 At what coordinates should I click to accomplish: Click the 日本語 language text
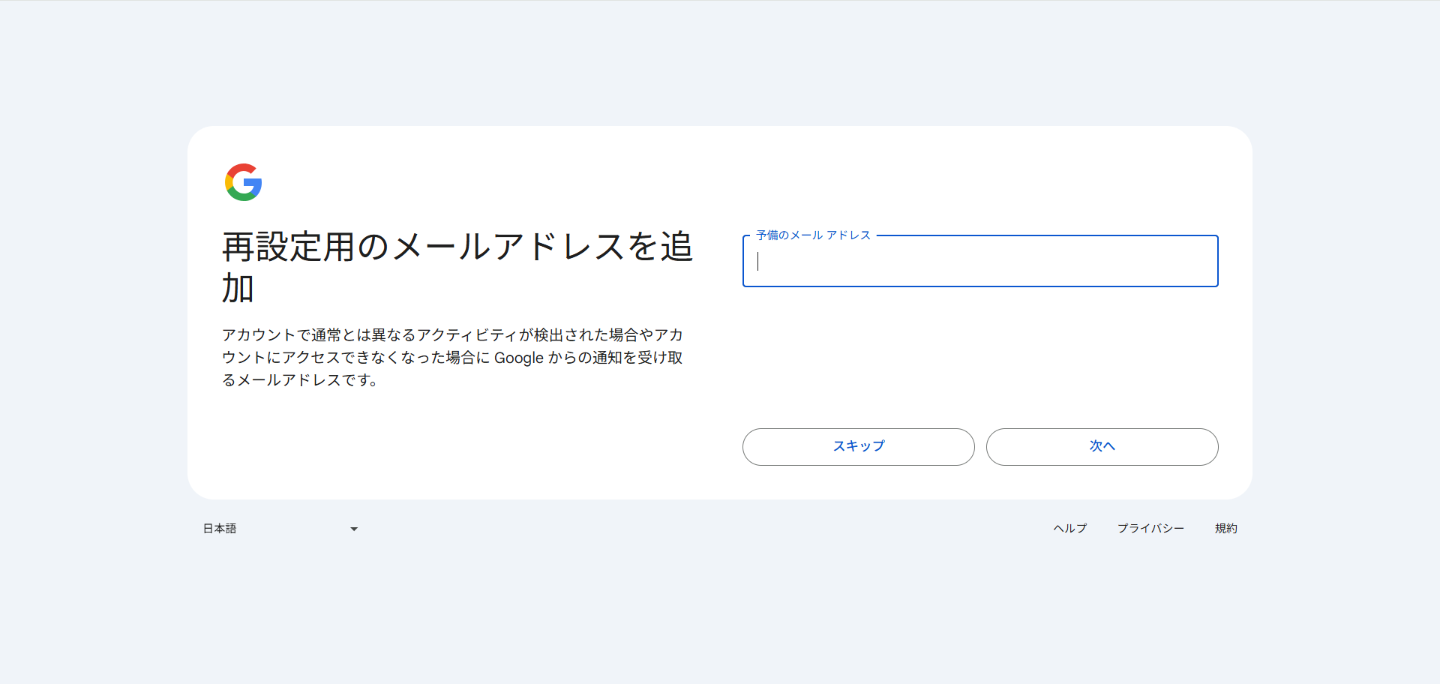pos(220,529)
